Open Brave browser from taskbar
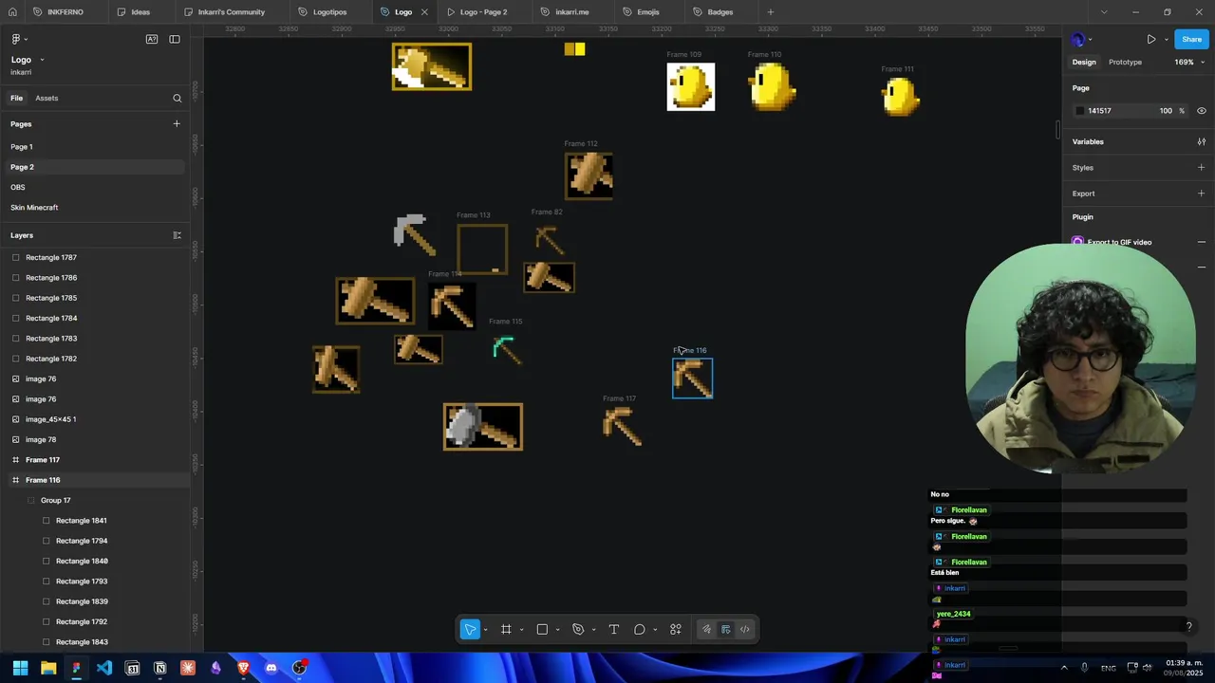This screenshot has height=683, width=1215. [x=244, y=668]
